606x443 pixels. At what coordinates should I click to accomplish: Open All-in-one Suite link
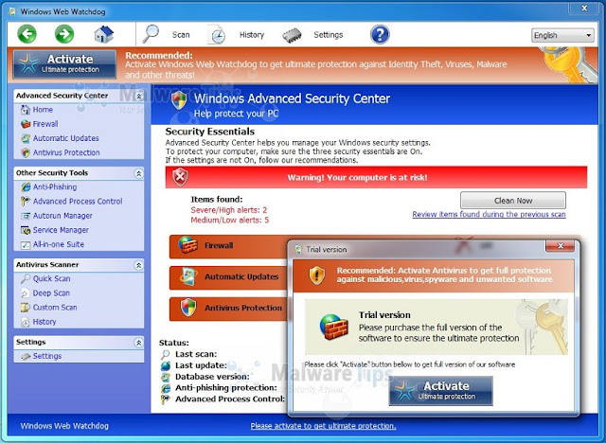[59, 244]
